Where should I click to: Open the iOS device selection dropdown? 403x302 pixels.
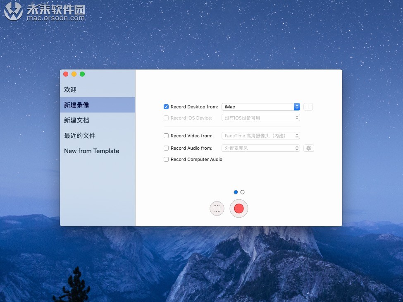tap(260, 117)
